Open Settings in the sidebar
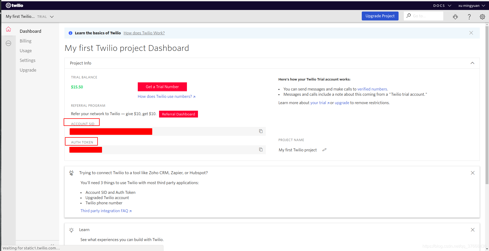The image size is (489, 251). pos(28,60)
